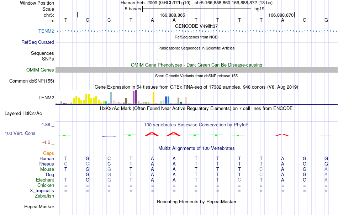Select the Common dbSNP(155) track label

(31, 81)
